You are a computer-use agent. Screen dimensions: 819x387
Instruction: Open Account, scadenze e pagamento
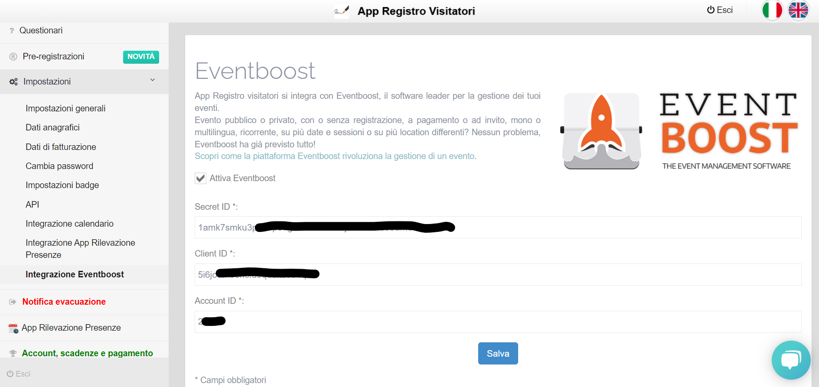pos(87,353)
